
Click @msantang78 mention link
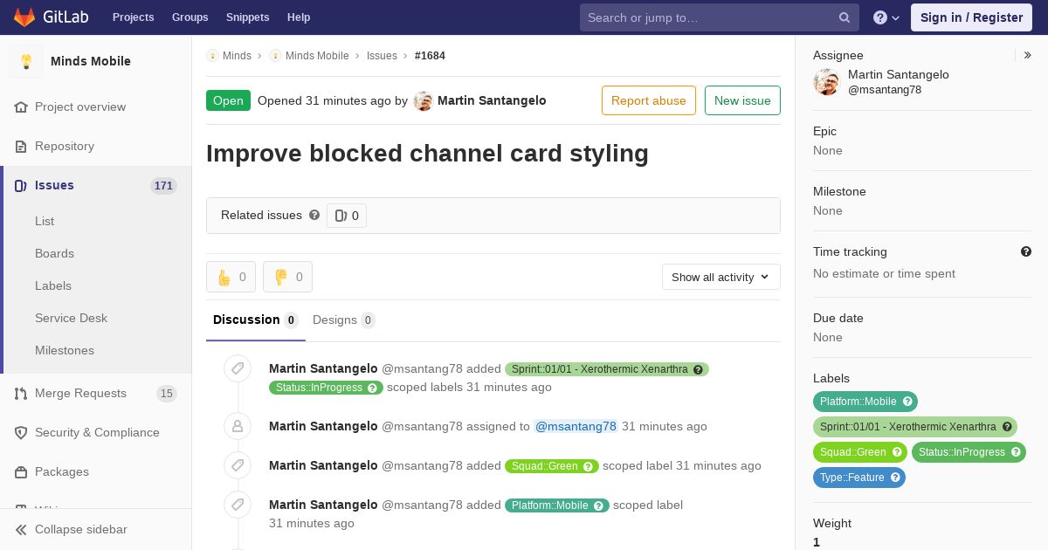tap(576, 426)
